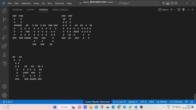Open File Explorer from the taskbar
The width and height of the screenshot is (196, 110).
tap(91, 107)
